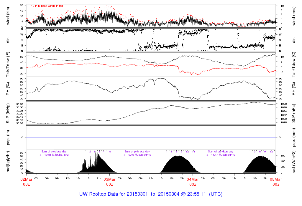Select the "rad (W/m^2)" axis label
This screenshot has width=302, height=206.
click(x=294, y=162)
